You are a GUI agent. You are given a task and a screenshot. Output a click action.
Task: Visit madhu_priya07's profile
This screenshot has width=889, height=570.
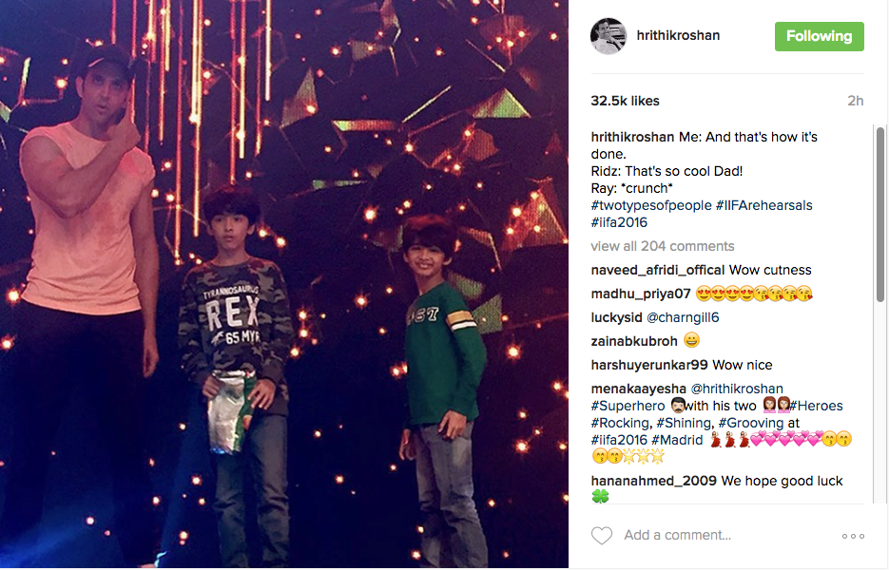641,294
